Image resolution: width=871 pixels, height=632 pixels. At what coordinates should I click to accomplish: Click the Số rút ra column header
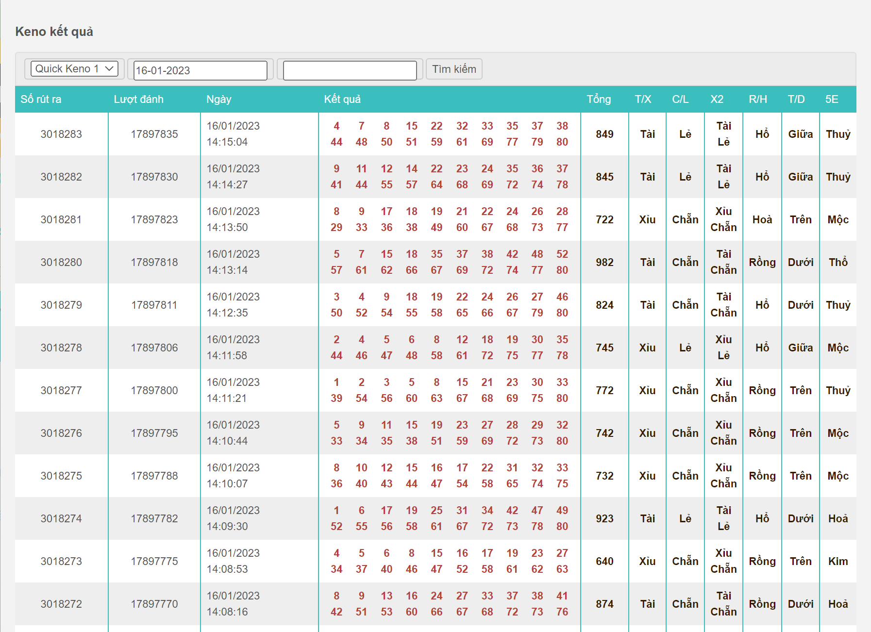pyautogui.click(x=41, y=100)
